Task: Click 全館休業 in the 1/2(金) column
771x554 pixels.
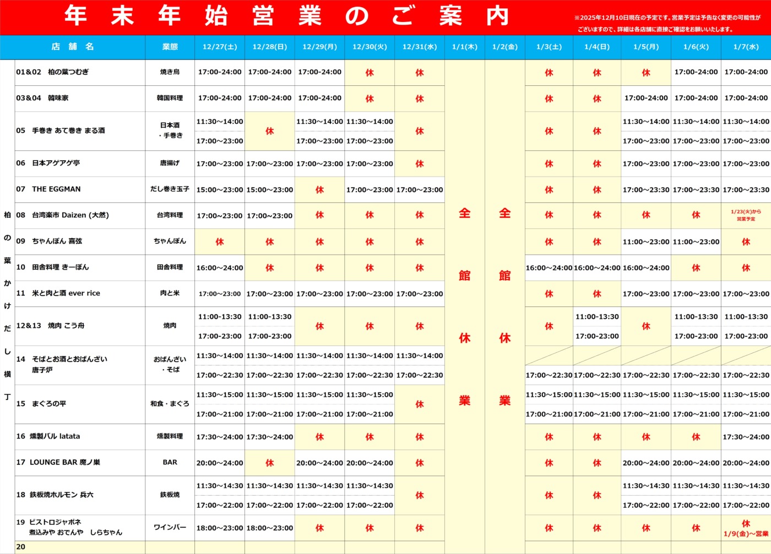Action: pyautogui.click(x=504, y=306)
